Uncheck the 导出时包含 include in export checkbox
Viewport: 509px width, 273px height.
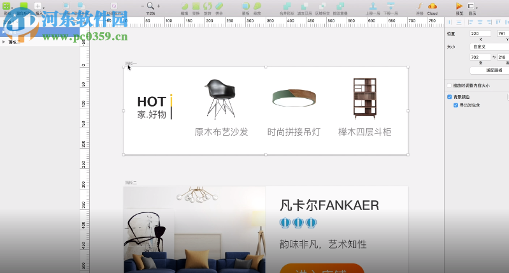[x=455, y=105]
